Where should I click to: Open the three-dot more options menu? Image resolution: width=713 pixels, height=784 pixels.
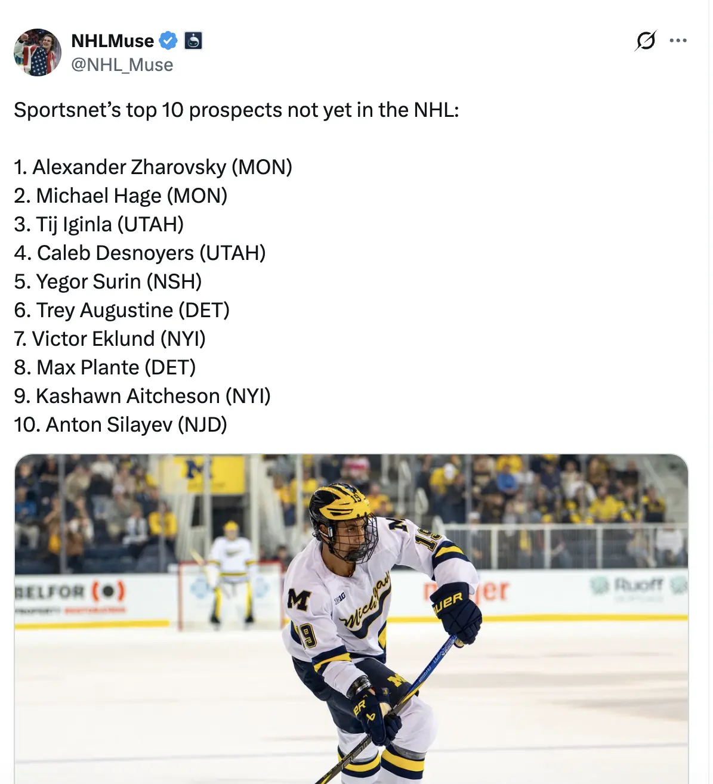click(x=678, y=41)
